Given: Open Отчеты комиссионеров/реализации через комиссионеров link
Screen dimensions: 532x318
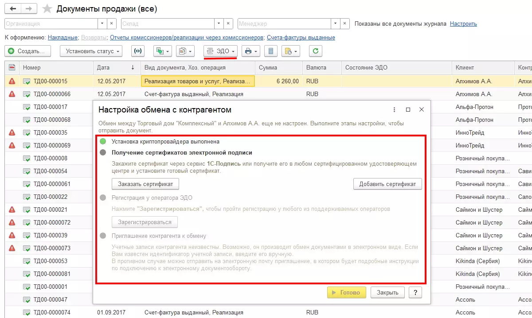Looking at the screenshot, I should point(187,38).
